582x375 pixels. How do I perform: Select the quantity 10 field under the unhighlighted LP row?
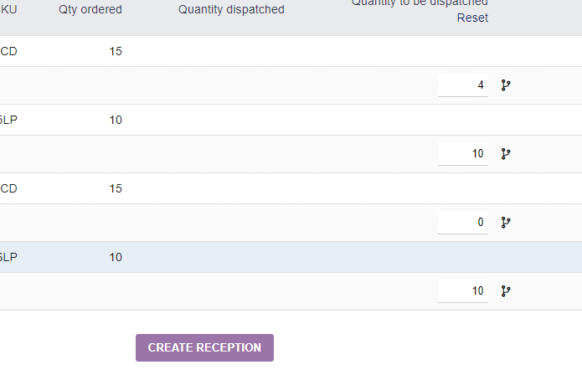click(x=463, y=154)
